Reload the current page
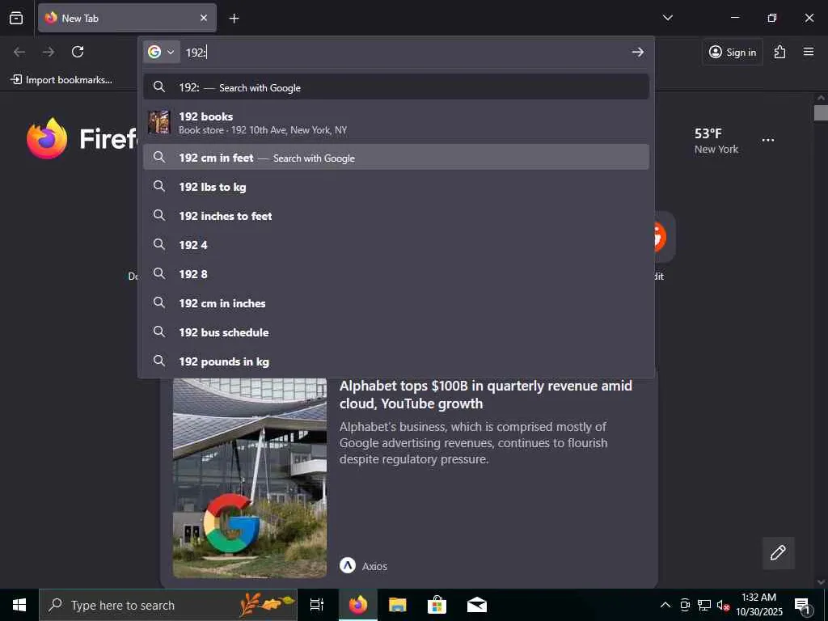The image size is (828, 621). click(x=78, y=52)
